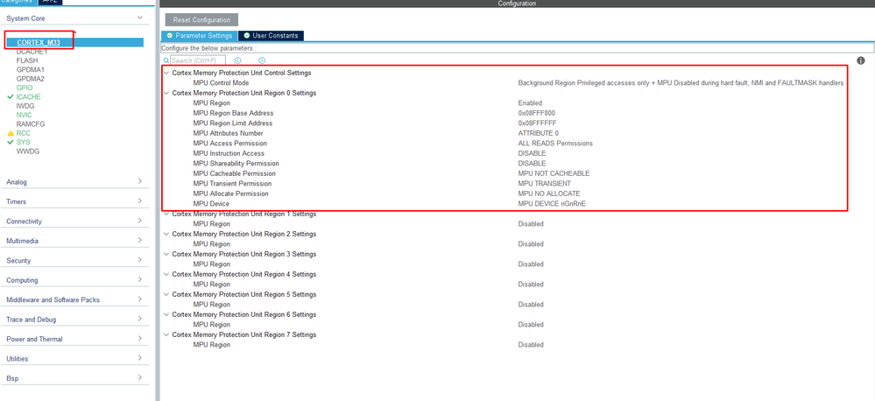Collapse Region 0 Settings group arrow
The width and height of the screenshot is (875, 401).
click(166, 93)
